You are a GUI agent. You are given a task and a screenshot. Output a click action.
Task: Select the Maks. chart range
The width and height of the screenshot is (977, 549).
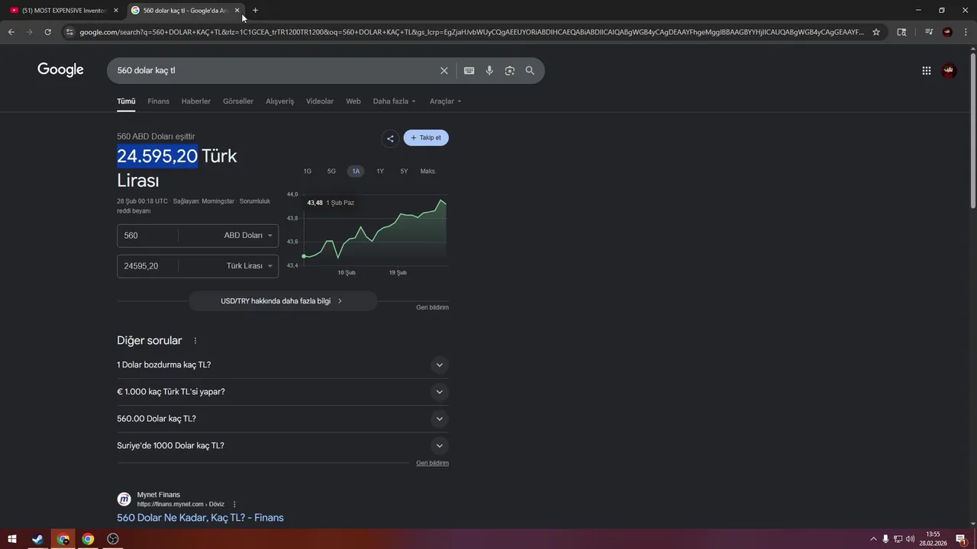pos(428,172)
